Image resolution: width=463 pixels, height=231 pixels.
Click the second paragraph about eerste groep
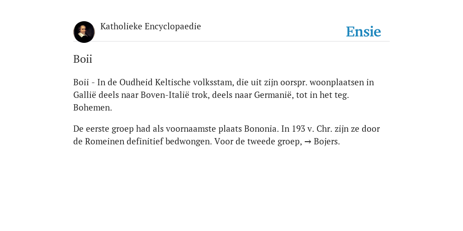tap(227, 135)
